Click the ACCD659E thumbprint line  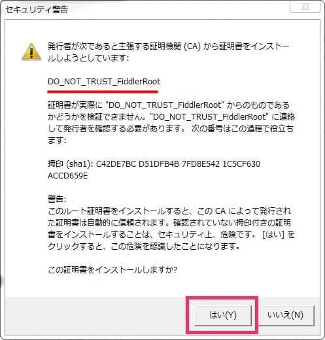[x=68, y=175]
